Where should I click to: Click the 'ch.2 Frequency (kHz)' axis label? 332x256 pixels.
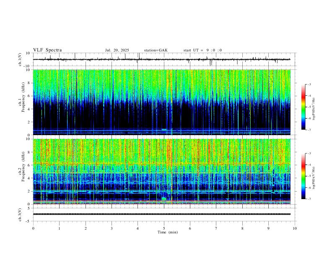[x=21, y=166]
